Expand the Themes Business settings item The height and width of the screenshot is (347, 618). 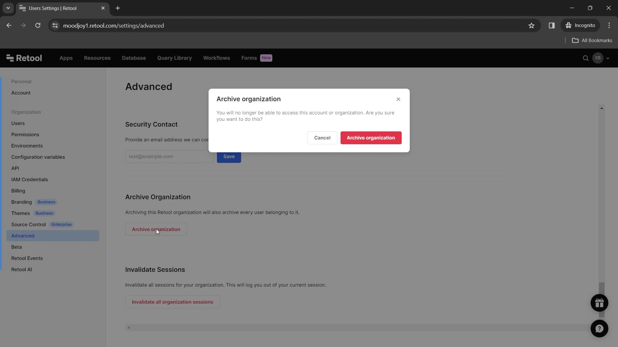32,213
